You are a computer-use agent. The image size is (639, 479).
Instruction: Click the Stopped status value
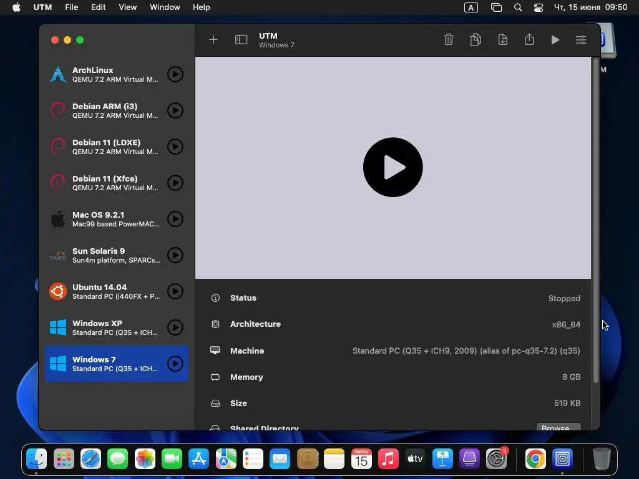coord(564,298)
